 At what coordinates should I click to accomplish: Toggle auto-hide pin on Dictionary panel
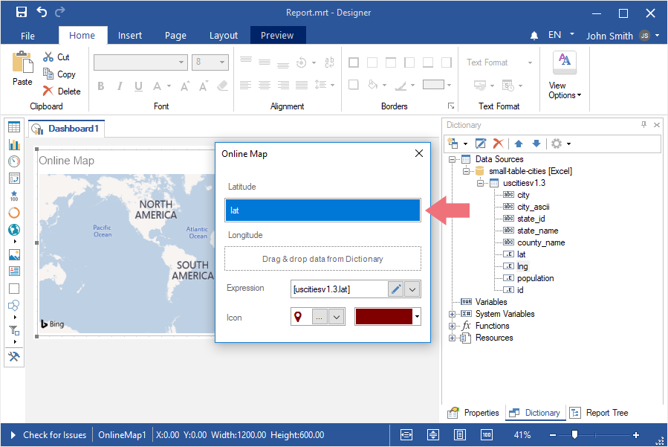pyautogui.click(x=643, y=125)
